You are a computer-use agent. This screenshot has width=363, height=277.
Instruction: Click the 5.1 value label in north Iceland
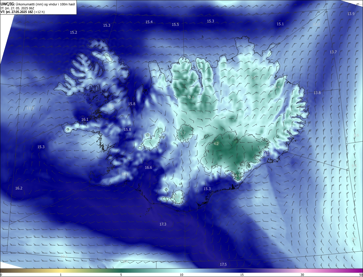click(192, 98)
